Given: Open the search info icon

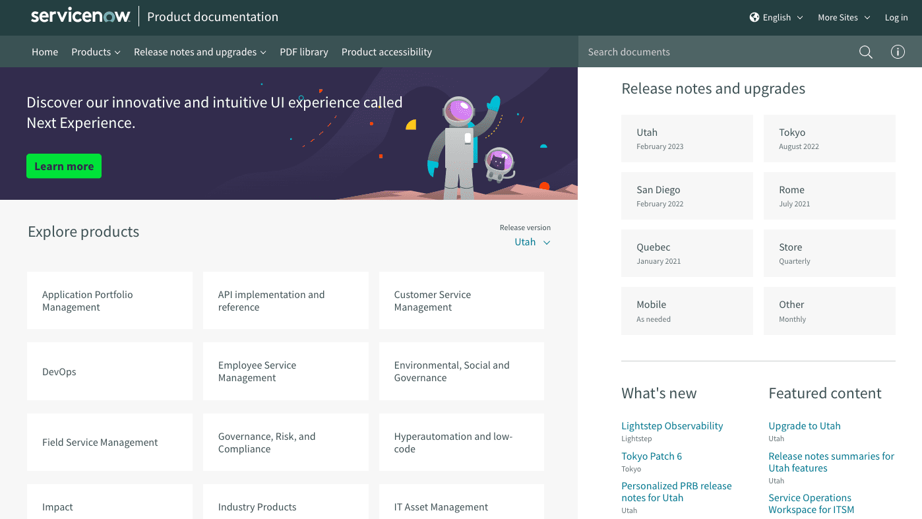Looking at the screenshot, I should (x=898, y=52).
